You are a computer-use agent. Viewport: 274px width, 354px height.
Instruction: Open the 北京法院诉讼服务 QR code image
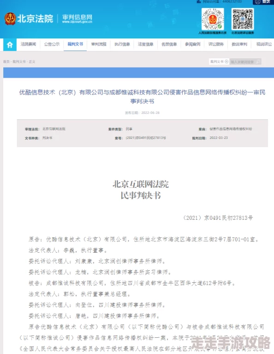[243, 19]
